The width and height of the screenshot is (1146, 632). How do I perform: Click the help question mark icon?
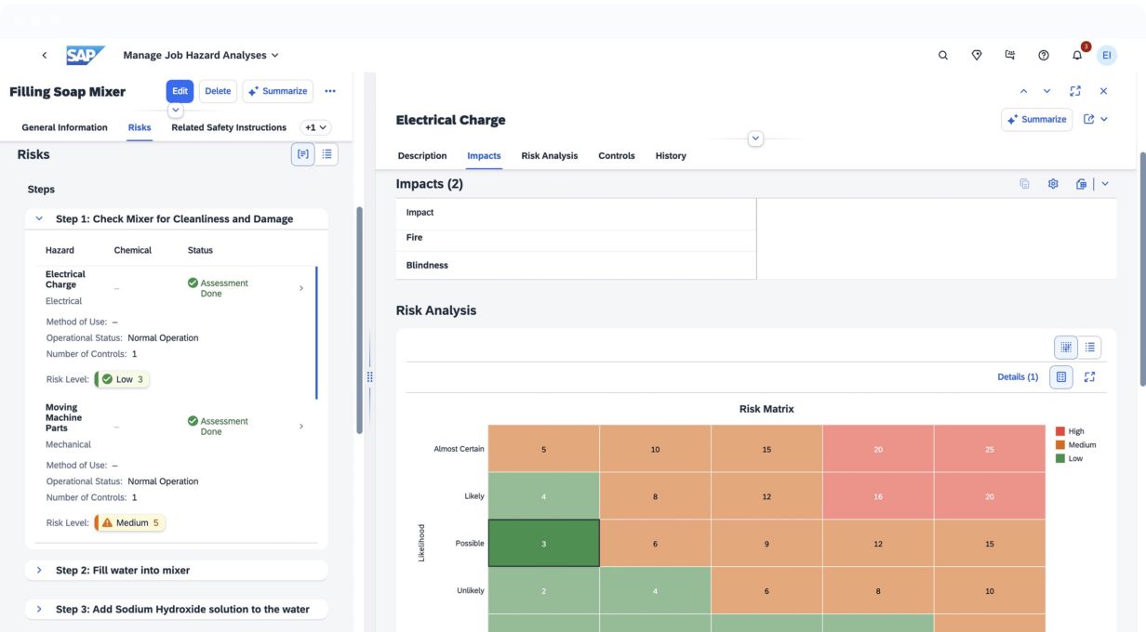1043,56
